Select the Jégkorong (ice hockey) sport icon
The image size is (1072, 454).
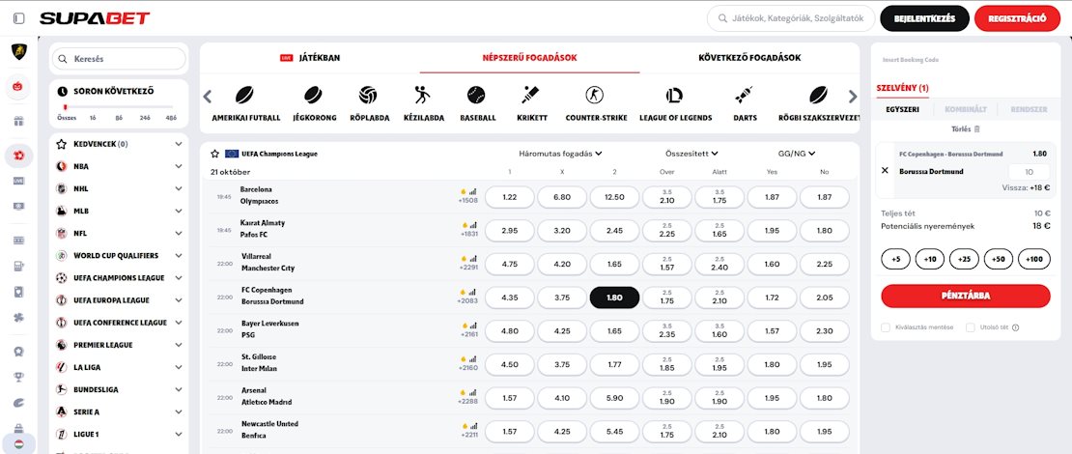(312, 96)
